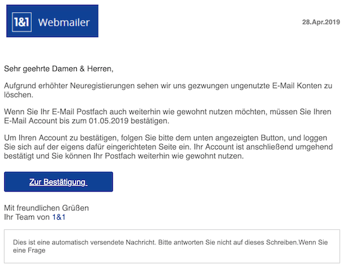Screen dimensions: 344x269
Task: Click the 'Webmailer' header text
Action: (64, 22)
